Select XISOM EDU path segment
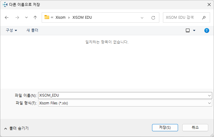The height and width of the screenshot is (137, 214). pyautogui.click(x=82, y=18)
